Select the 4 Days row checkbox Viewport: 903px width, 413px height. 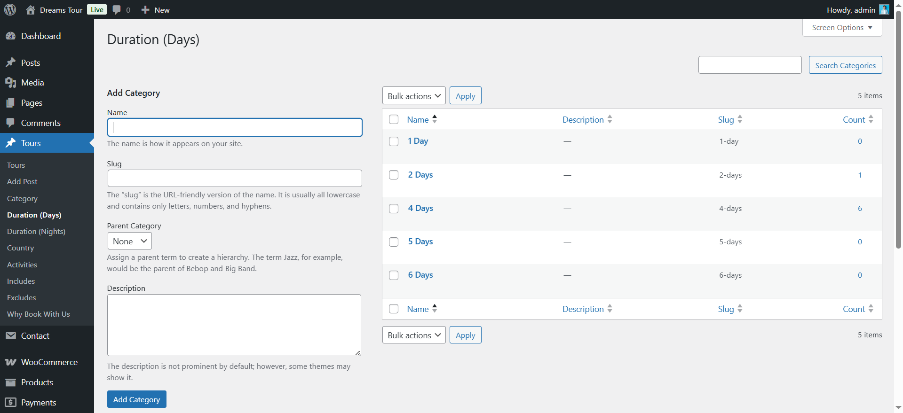pyautogui.click(x=394, y=209)
